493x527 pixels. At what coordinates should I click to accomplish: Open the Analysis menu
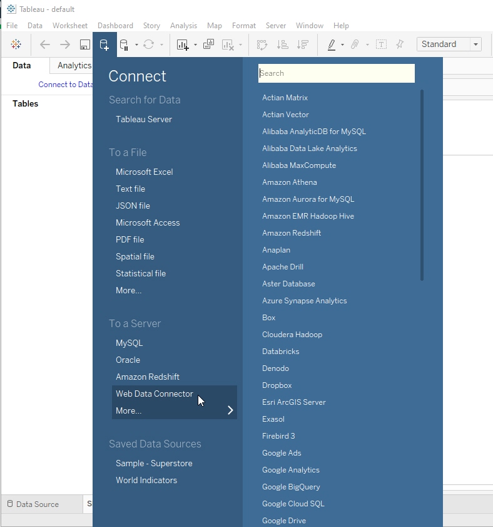click(x=183, y=26)
